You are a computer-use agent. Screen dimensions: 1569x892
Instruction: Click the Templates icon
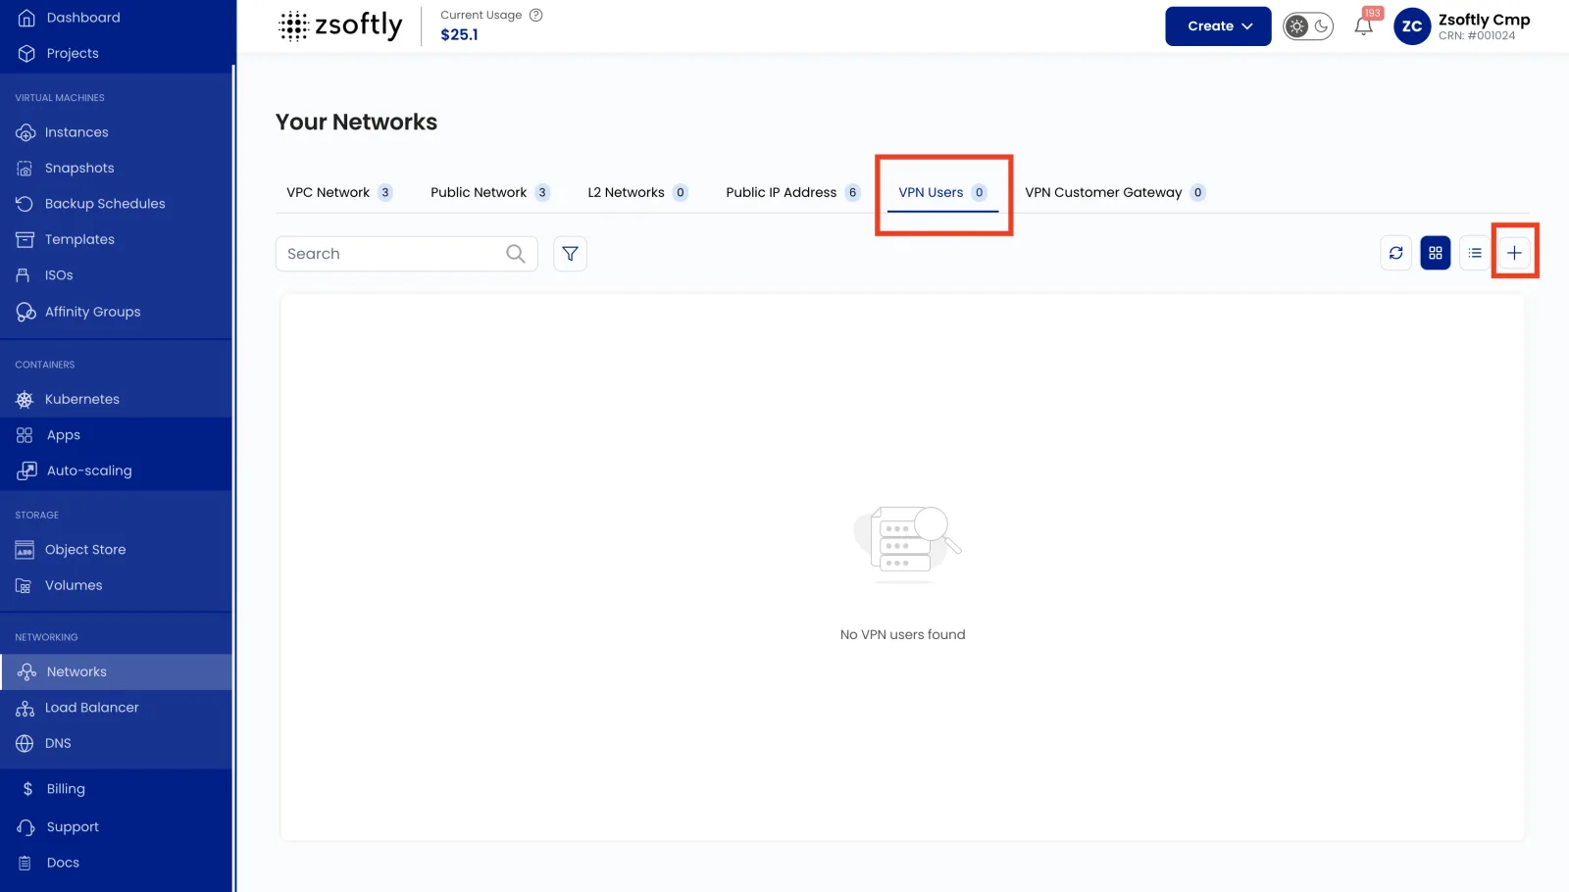25,239
